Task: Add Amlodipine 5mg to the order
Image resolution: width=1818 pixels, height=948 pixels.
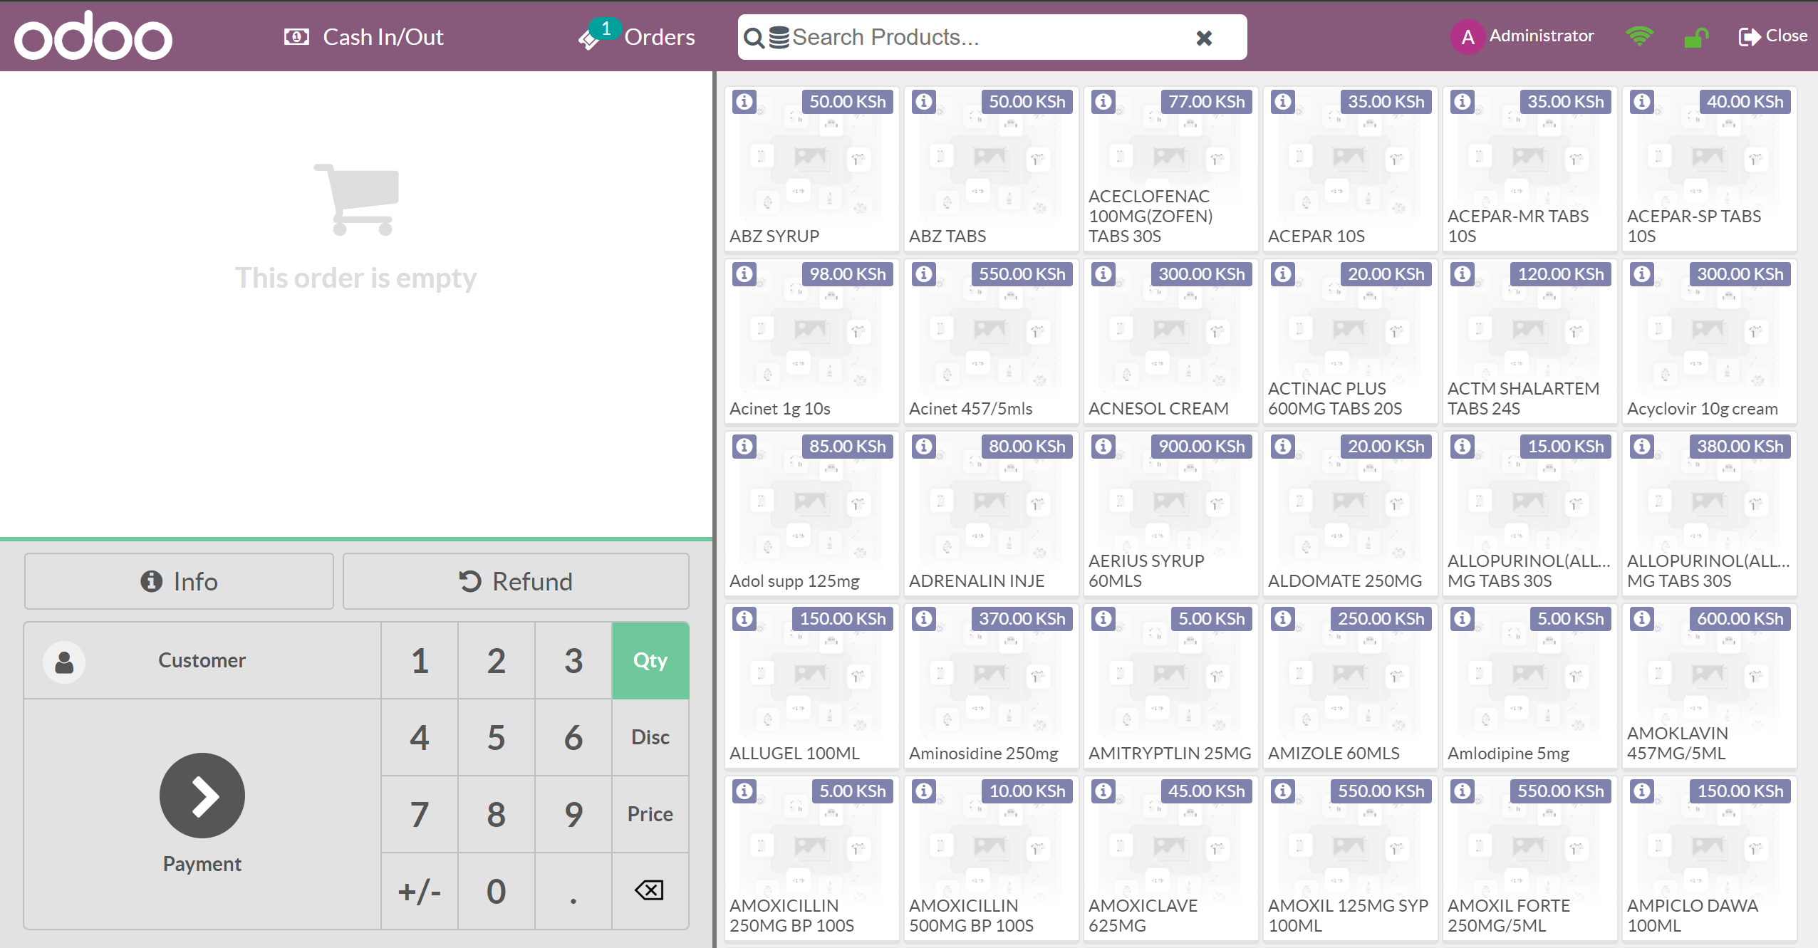Action: click(1529, 686)
